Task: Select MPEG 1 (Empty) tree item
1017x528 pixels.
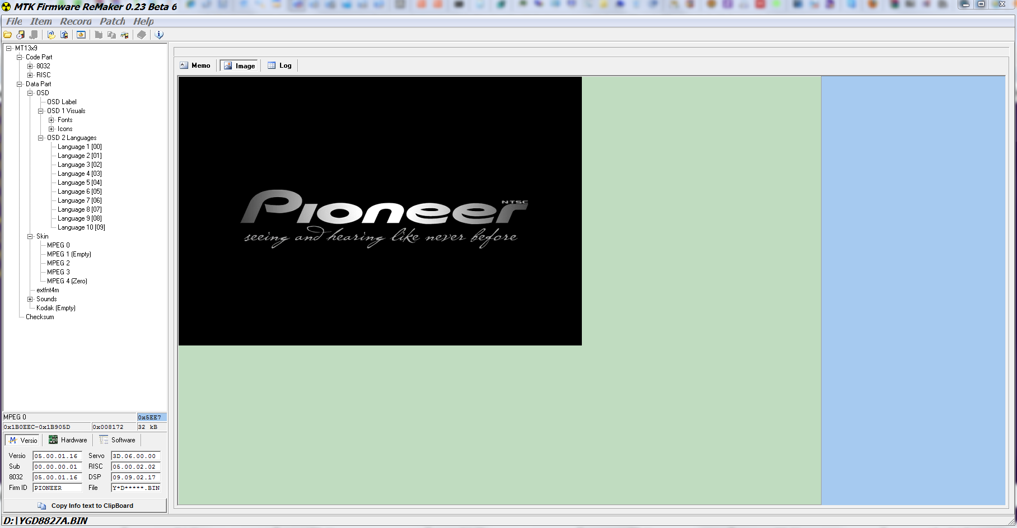Action: pos(69,254)
